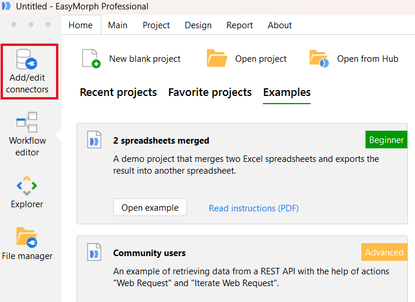
Task: Click the Community users file icon
Action: point(94,252)
